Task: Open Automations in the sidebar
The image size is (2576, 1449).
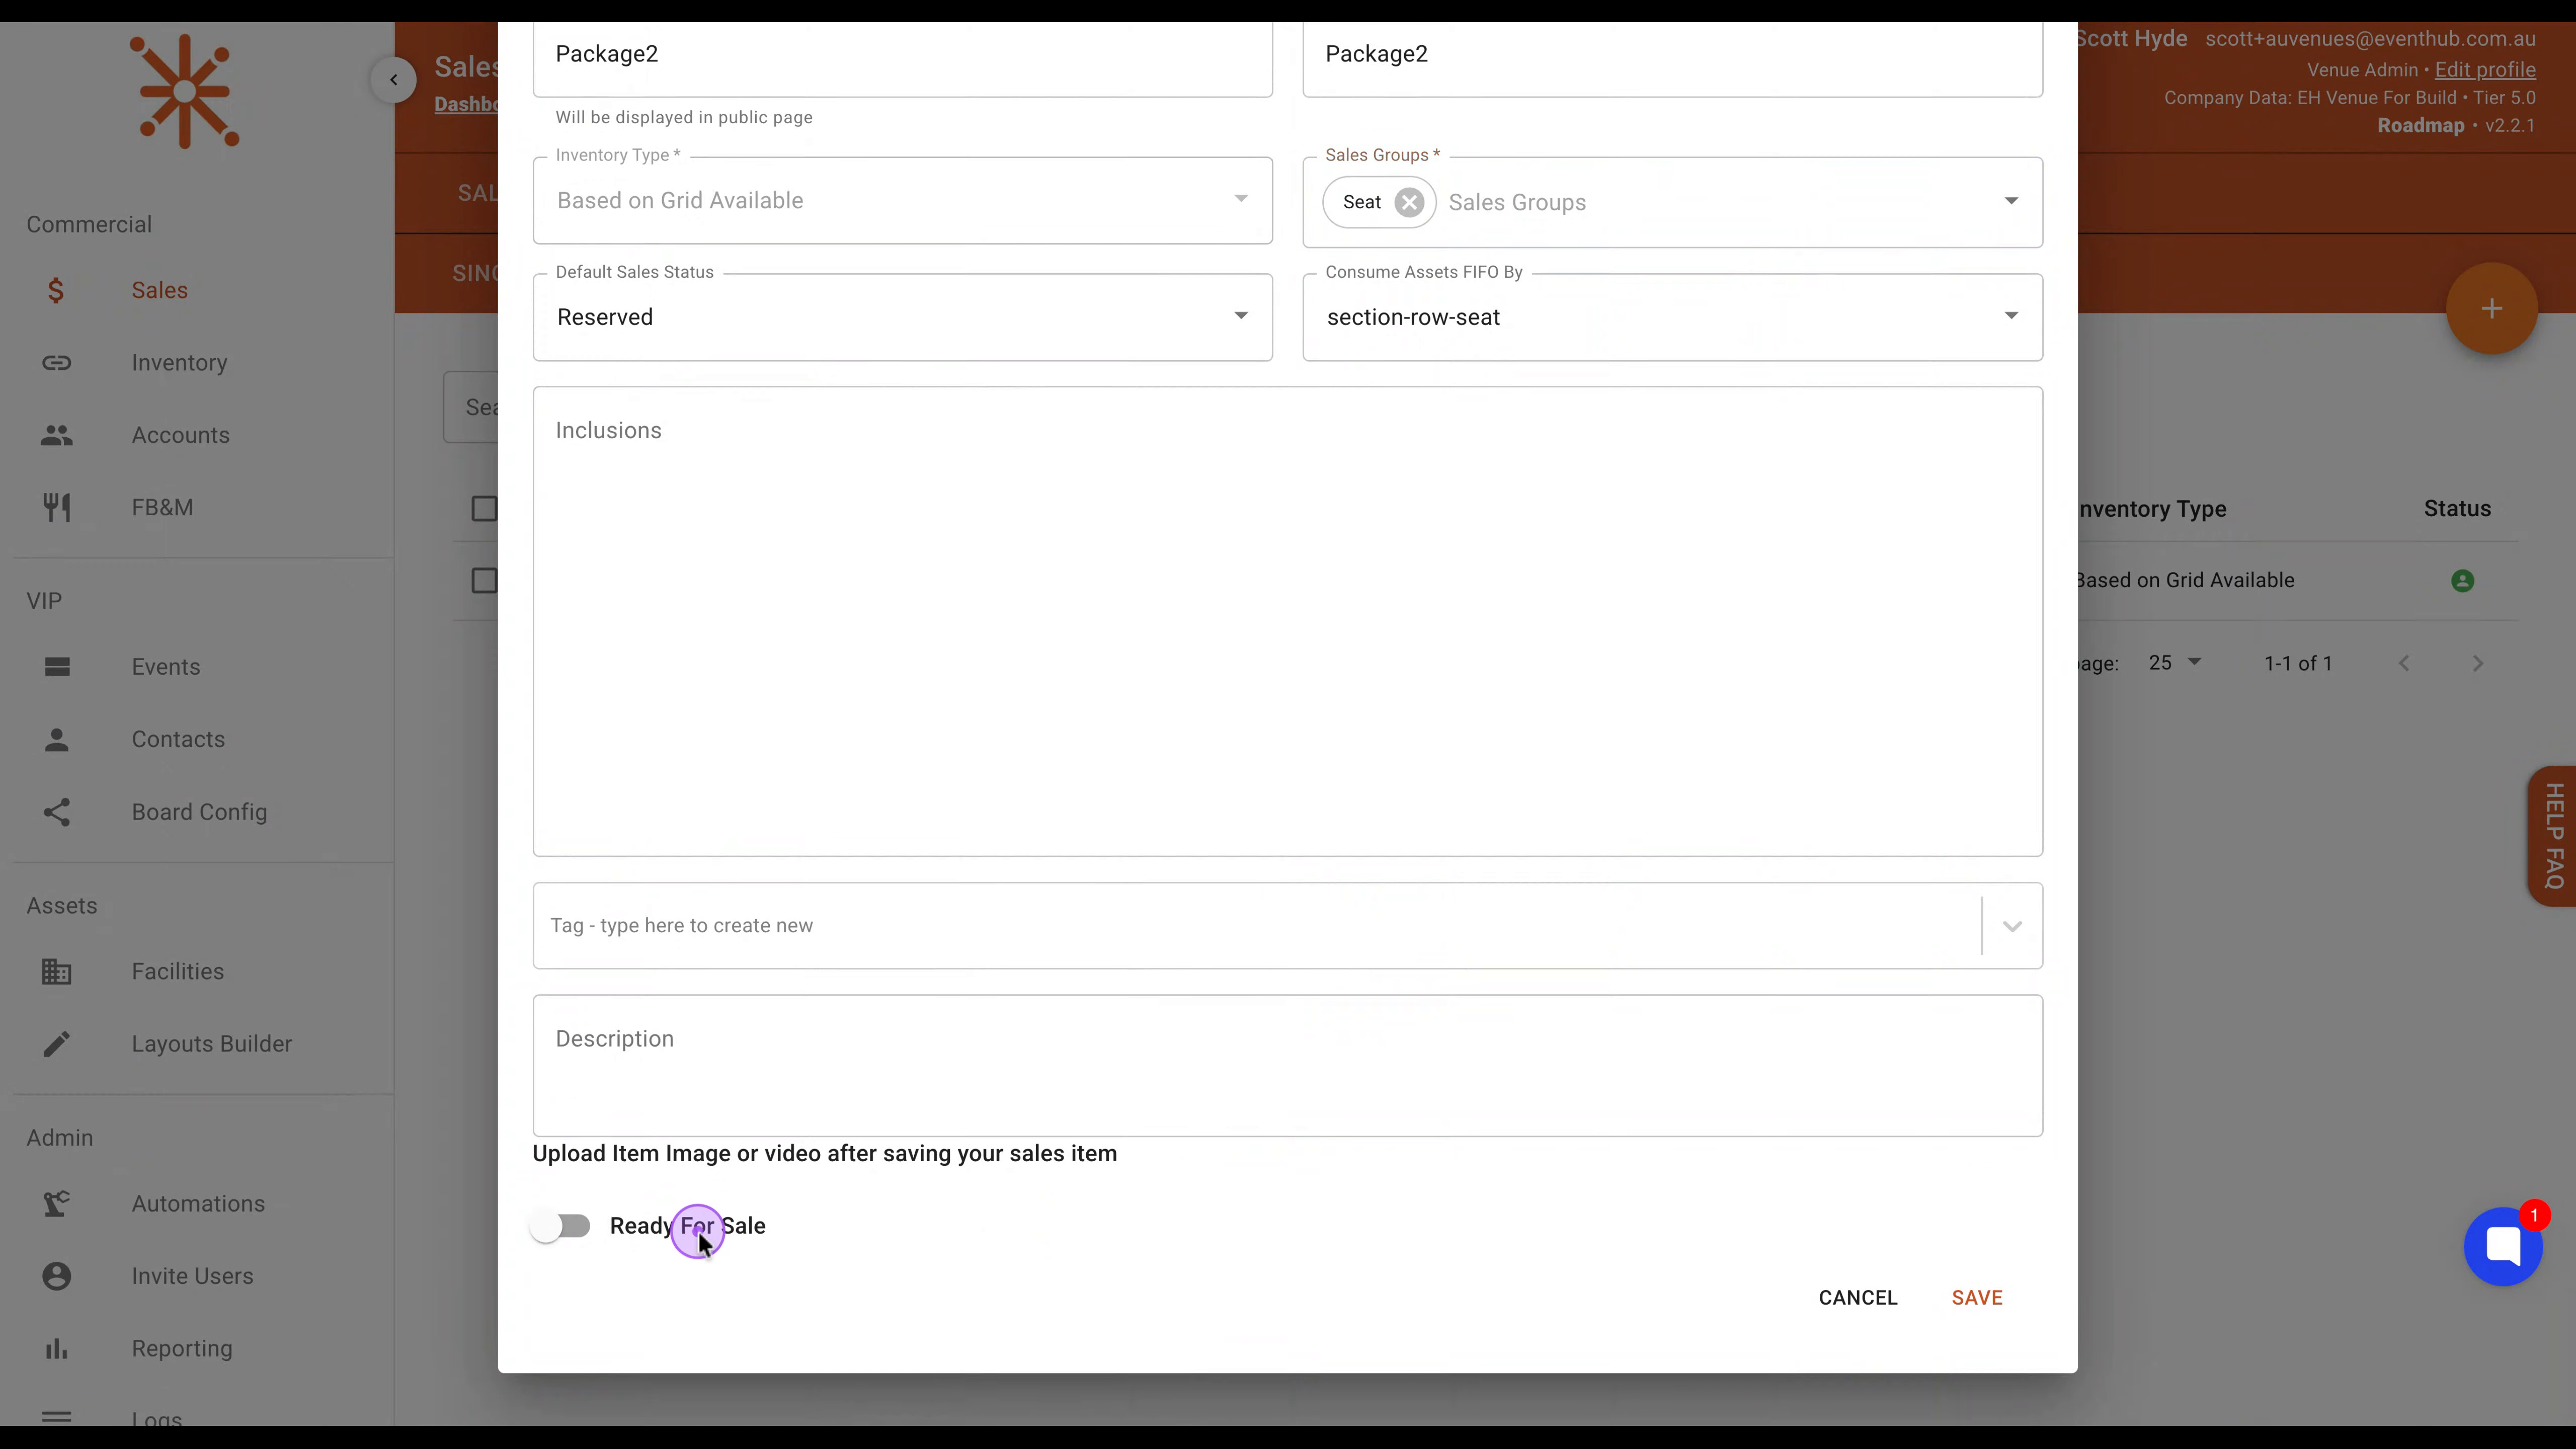Action: (x=199, y=1204)
